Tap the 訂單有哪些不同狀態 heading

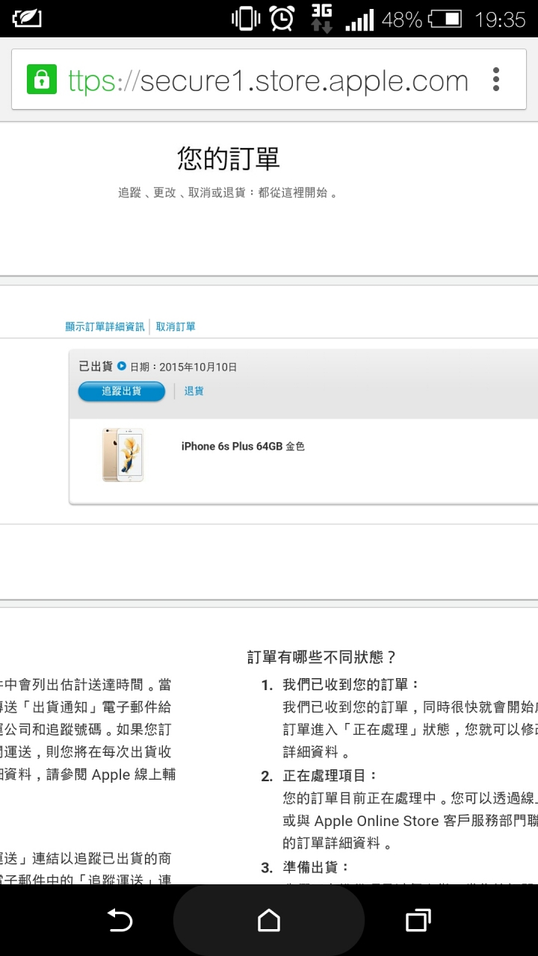[321, 657]
